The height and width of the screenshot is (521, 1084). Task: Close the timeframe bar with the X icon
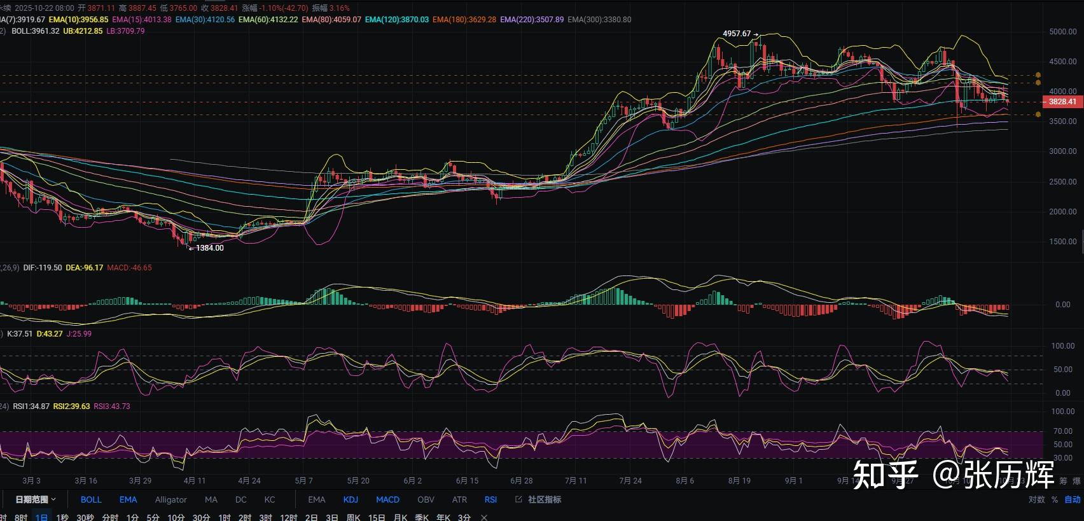pos(483,517)
